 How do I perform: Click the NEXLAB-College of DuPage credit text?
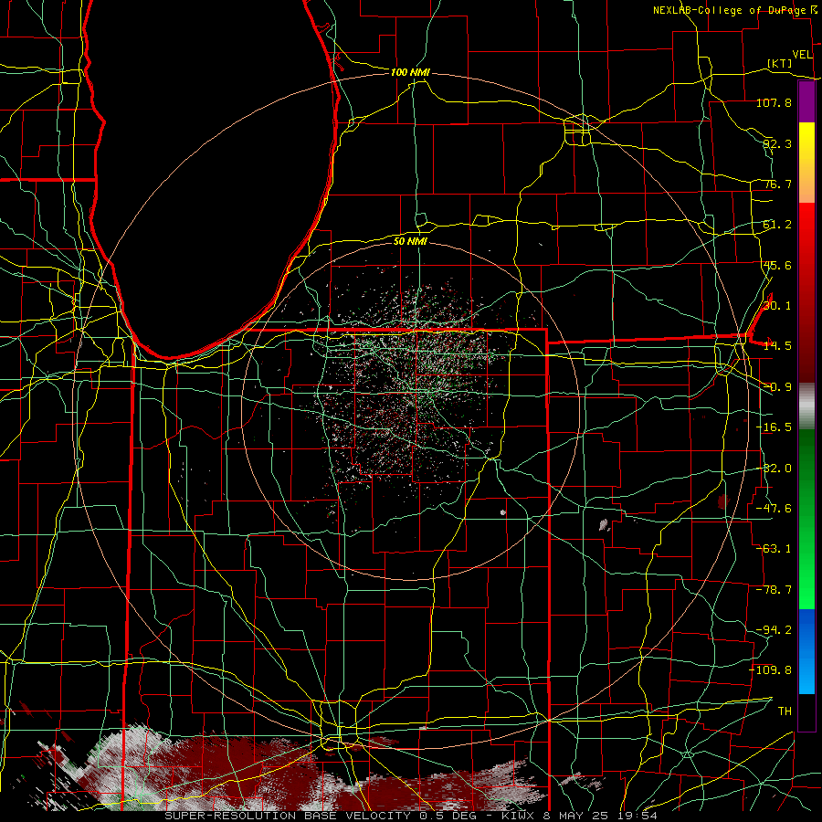pos(729,10)
